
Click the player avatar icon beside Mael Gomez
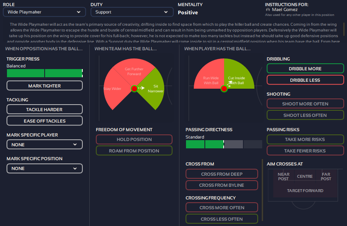268,10
